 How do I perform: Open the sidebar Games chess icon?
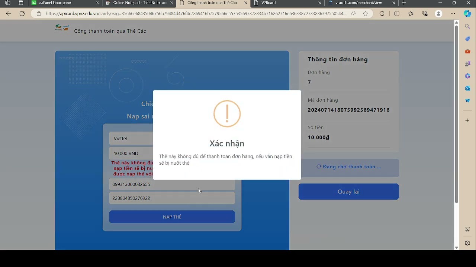467,64
